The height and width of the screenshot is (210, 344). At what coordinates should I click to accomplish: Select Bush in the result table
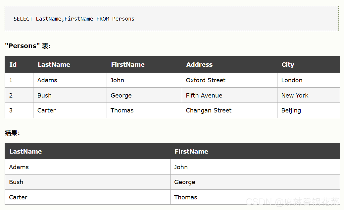[87, 182]
